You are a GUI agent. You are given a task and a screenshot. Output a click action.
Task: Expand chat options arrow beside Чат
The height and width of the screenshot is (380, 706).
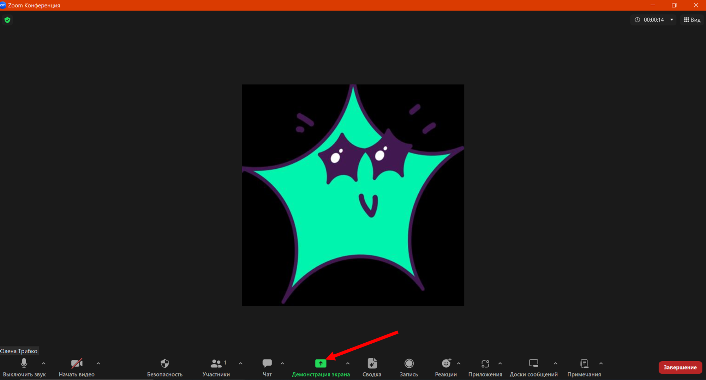click(x=282, y=363)
